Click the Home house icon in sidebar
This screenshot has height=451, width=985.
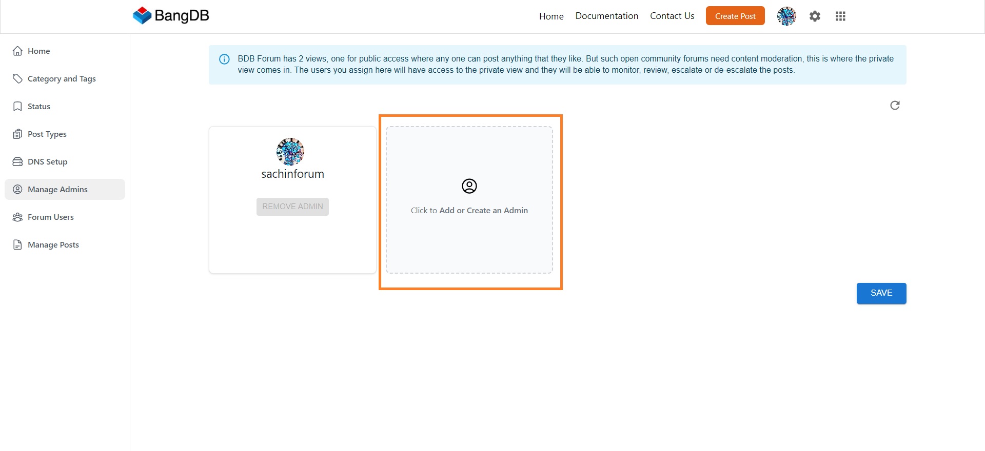(x=17, y=51)
